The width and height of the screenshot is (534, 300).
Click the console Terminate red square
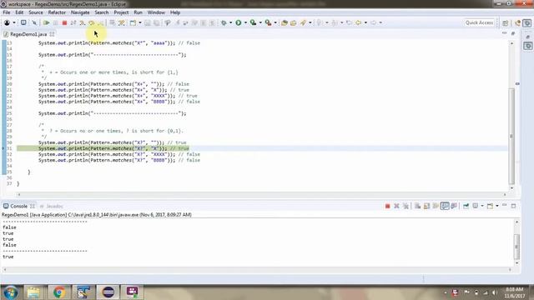pos(387,206)
